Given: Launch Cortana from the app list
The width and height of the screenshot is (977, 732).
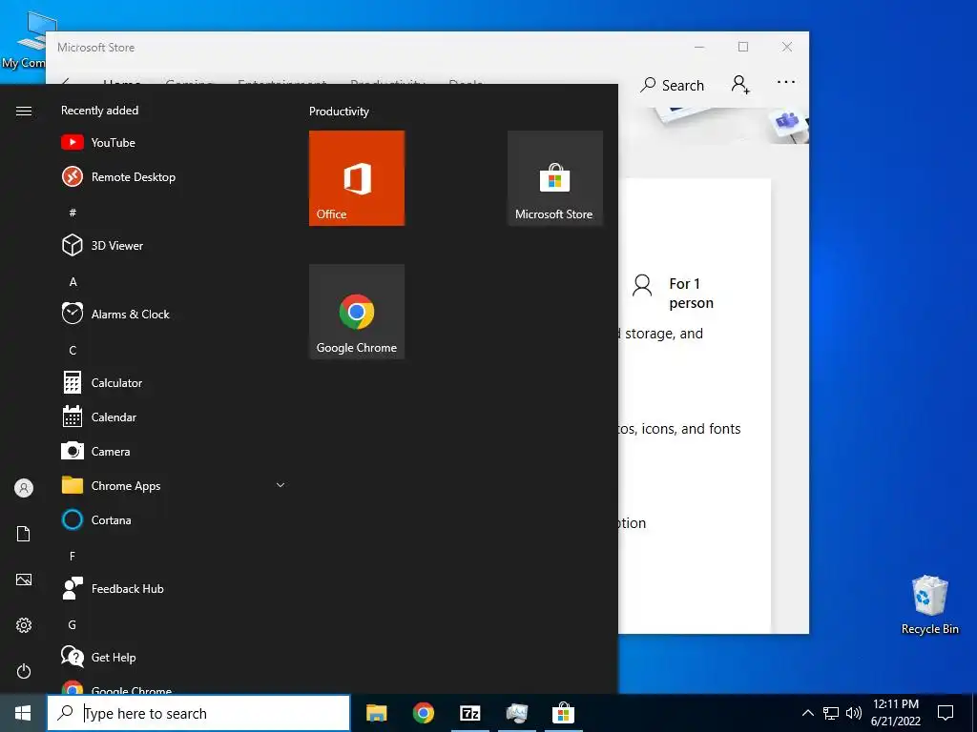Looking at the screenshot, I should point(173,519).
